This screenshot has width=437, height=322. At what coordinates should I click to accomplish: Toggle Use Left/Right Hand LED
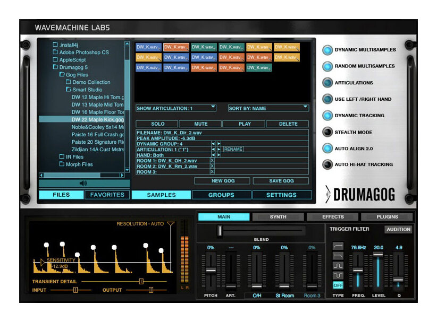click(327, 99)
